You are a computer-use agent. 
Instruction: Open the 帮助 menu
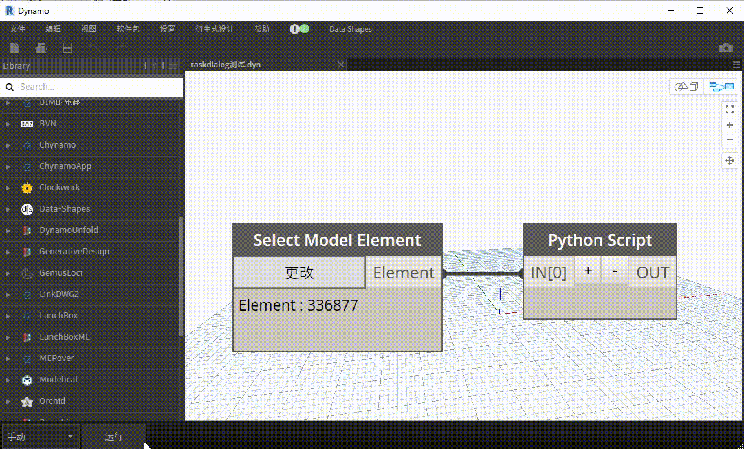[x=262, y=29]
